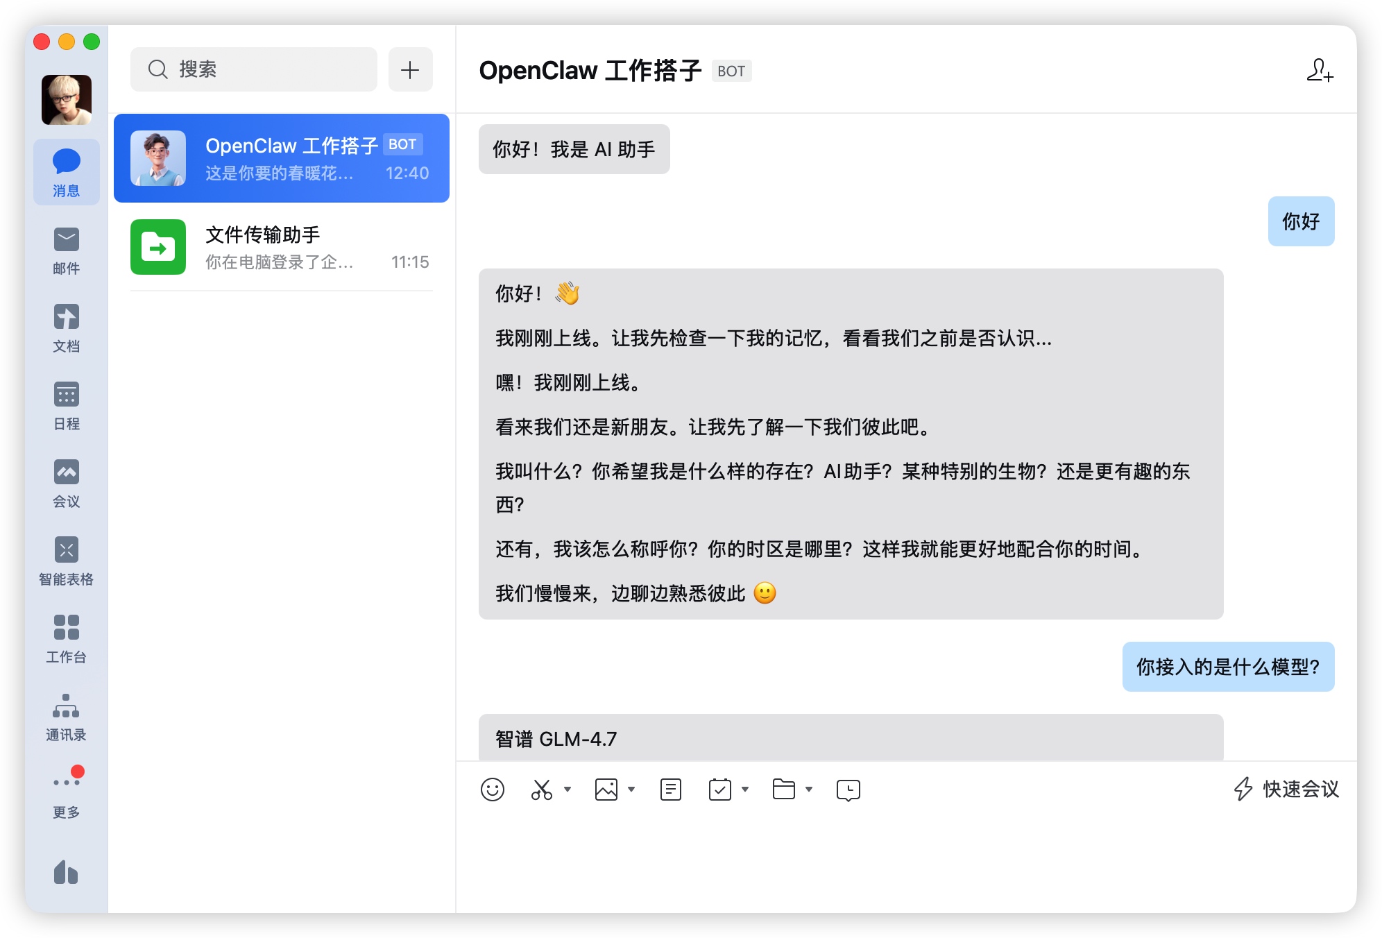Open the 文档 documents section
The width and height of the screenshot is (1382, 938).
pos(66,328)
